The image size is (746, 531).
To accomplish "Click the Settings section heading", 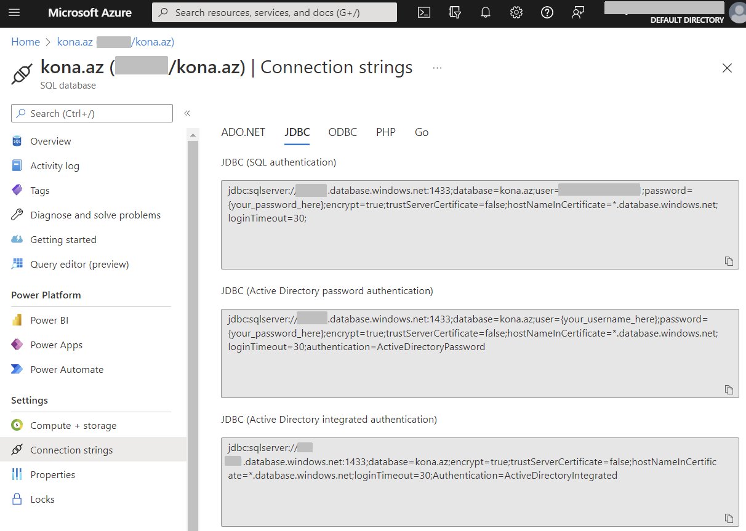I will pos(30,400).
